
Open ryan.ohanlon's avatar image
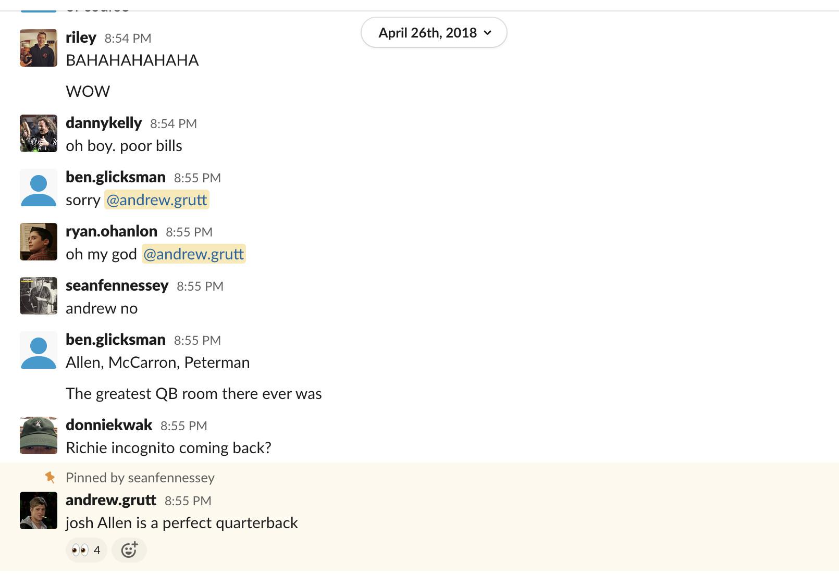click(x=38, y=242)
